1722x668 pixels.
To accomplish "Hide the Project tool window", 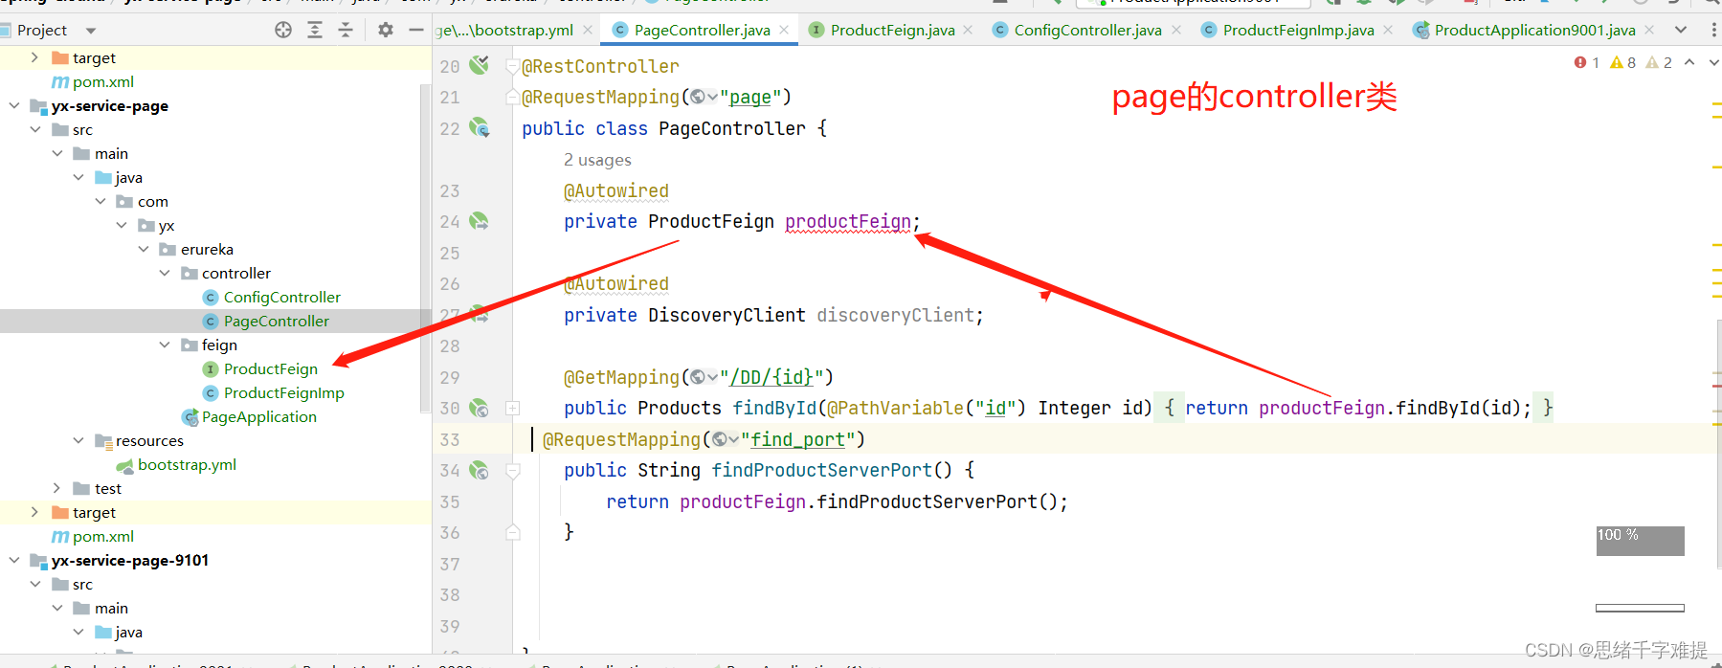I will click(x=416, y=30).
